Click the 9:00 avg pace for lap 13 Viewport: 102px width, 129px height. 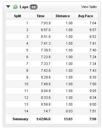coord(93,104)
